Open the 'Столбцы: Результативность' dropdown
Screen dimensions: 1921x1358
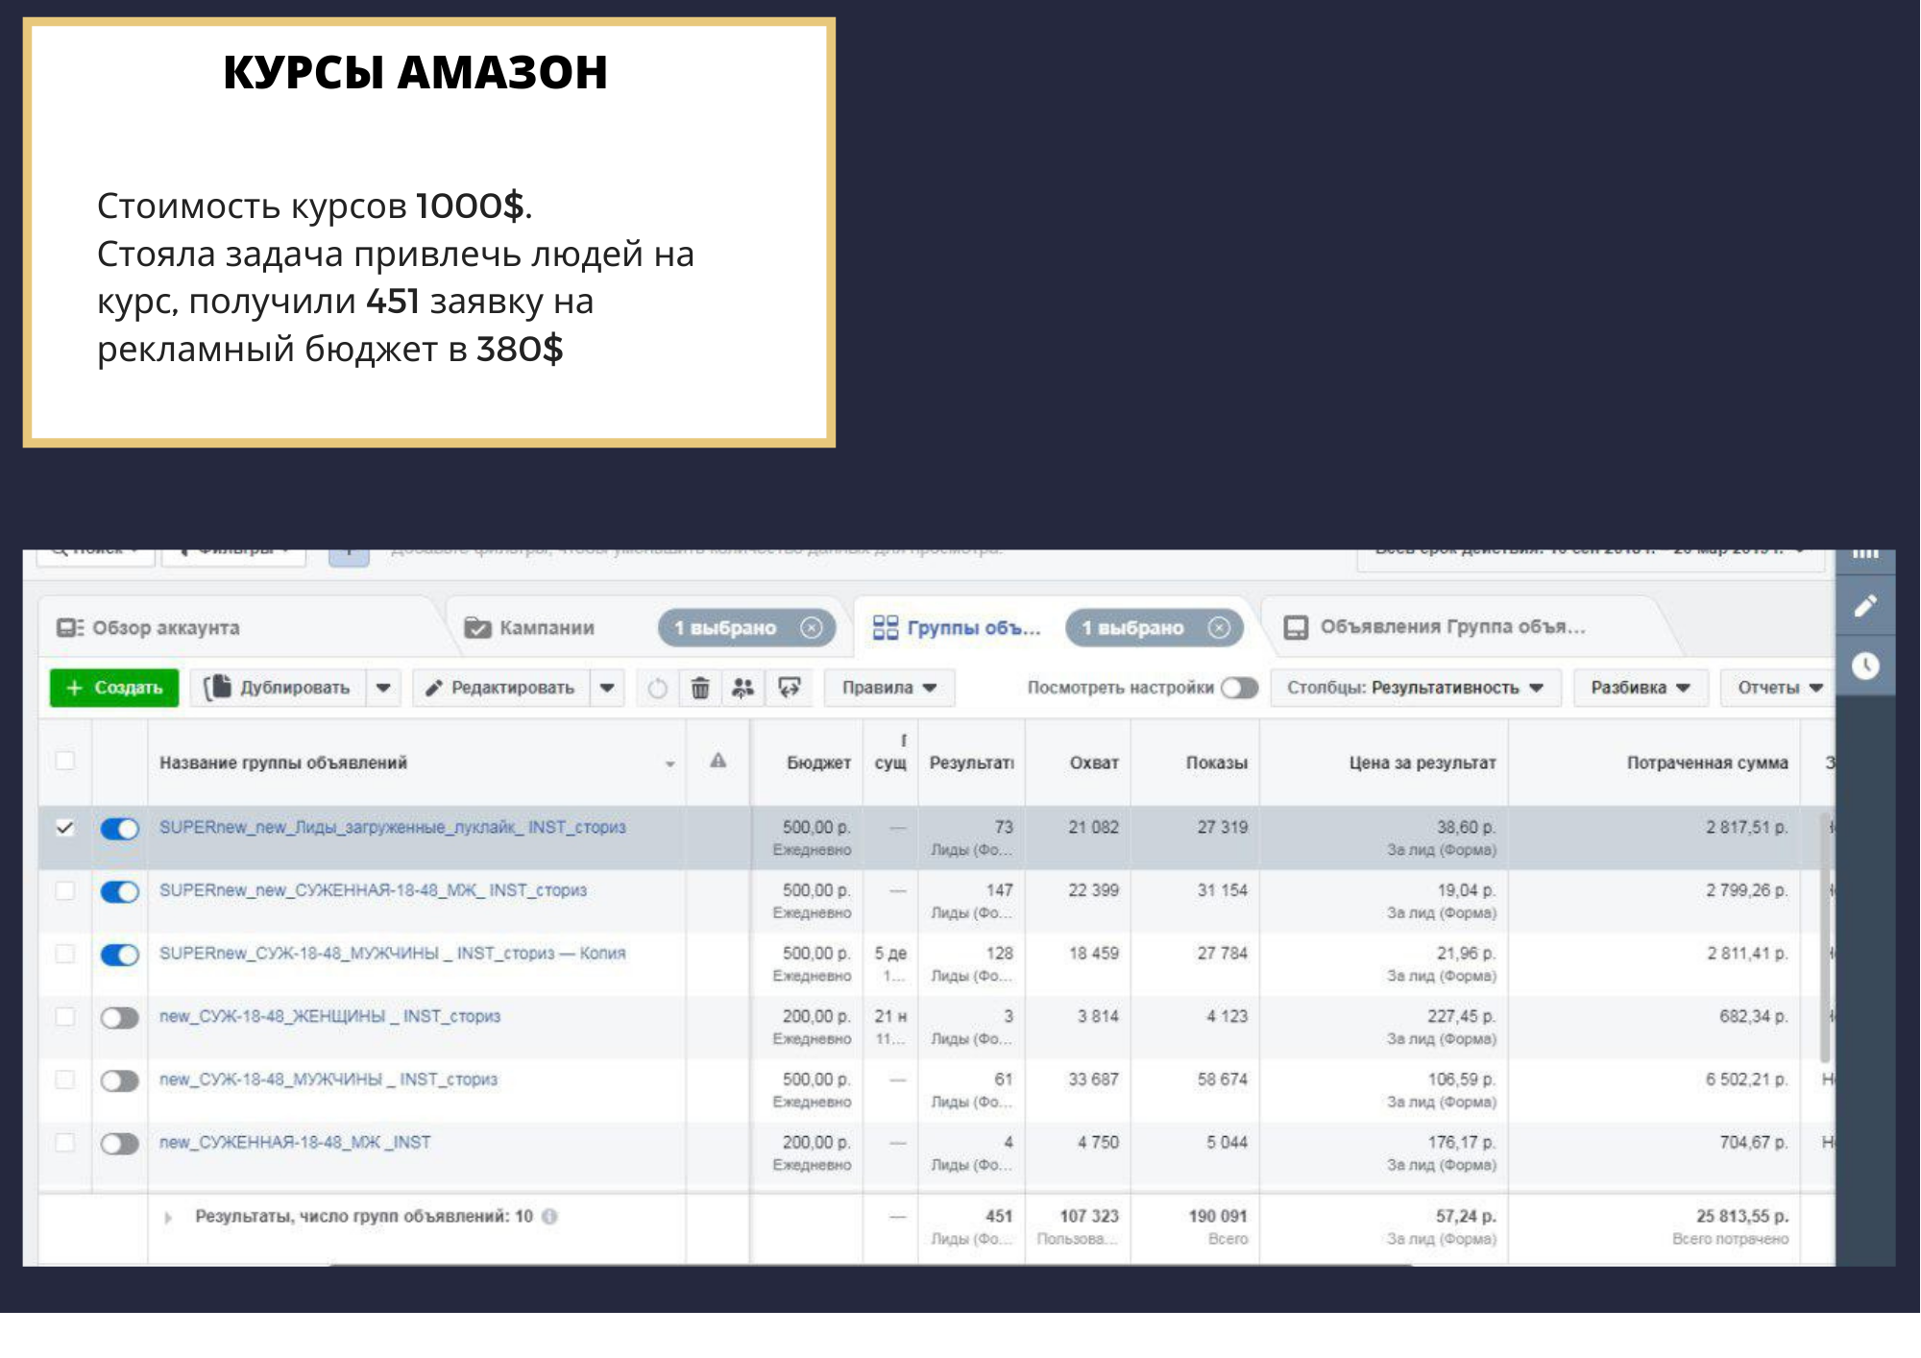pyautogui.click(x=1415, y=688)
